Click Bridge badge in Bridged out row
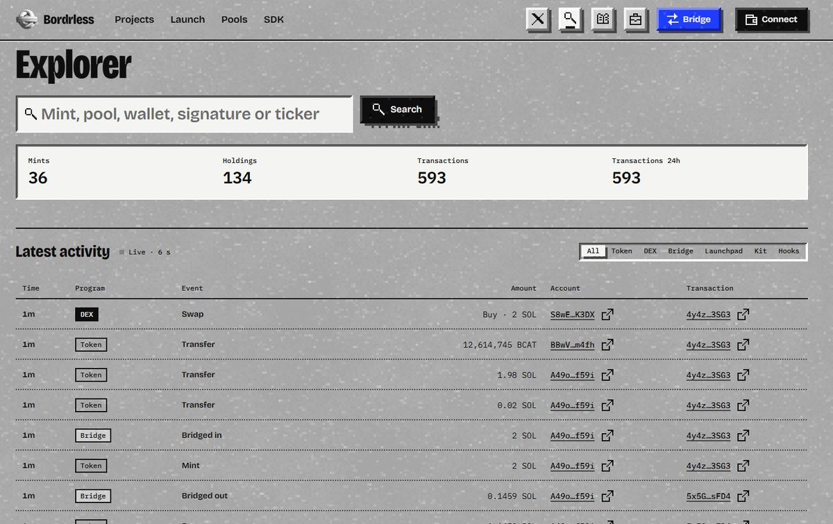 93,496
